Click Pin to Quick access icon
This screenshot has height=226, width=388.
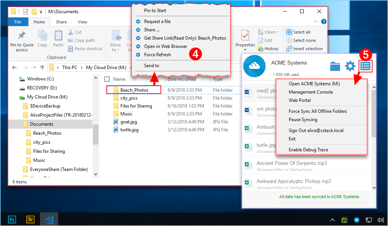[22, 35]
